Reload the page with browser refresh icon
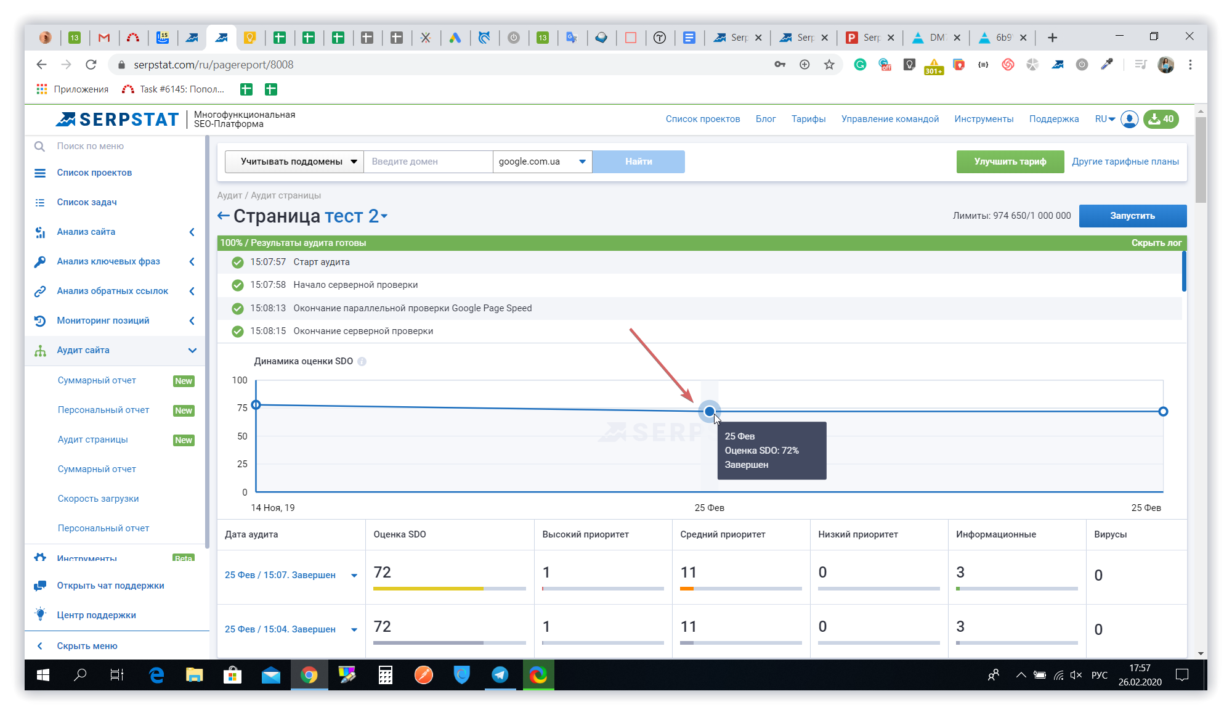1232x715 pixels. (x=91, y=65)
